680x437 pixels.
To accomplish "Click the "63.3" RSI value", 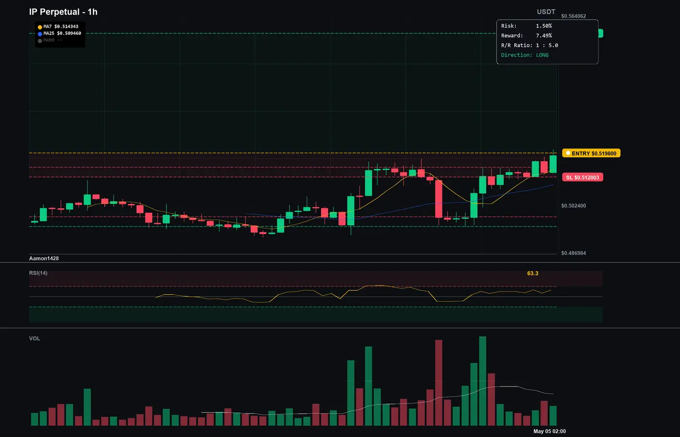I will pyautogui.click(x=533, y=273).
